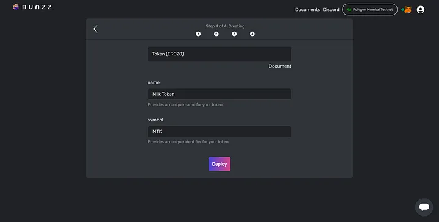The height and width of the screenshot is (222, 439).
Task: Jump to step 1 circle
Action: pos(198,34)
